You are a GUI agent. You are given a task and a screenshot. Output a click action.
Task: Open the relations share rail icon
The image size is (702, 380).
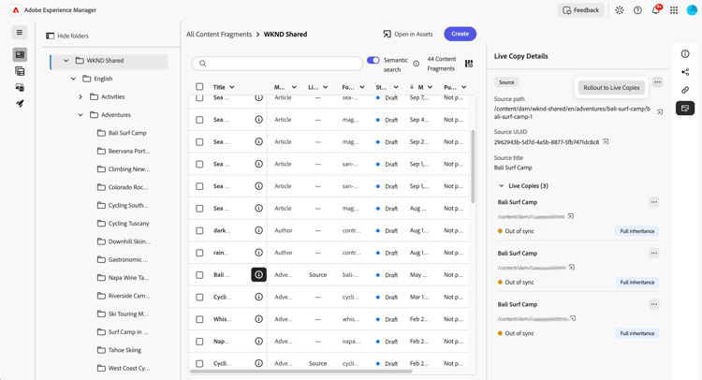coord(685,72)
